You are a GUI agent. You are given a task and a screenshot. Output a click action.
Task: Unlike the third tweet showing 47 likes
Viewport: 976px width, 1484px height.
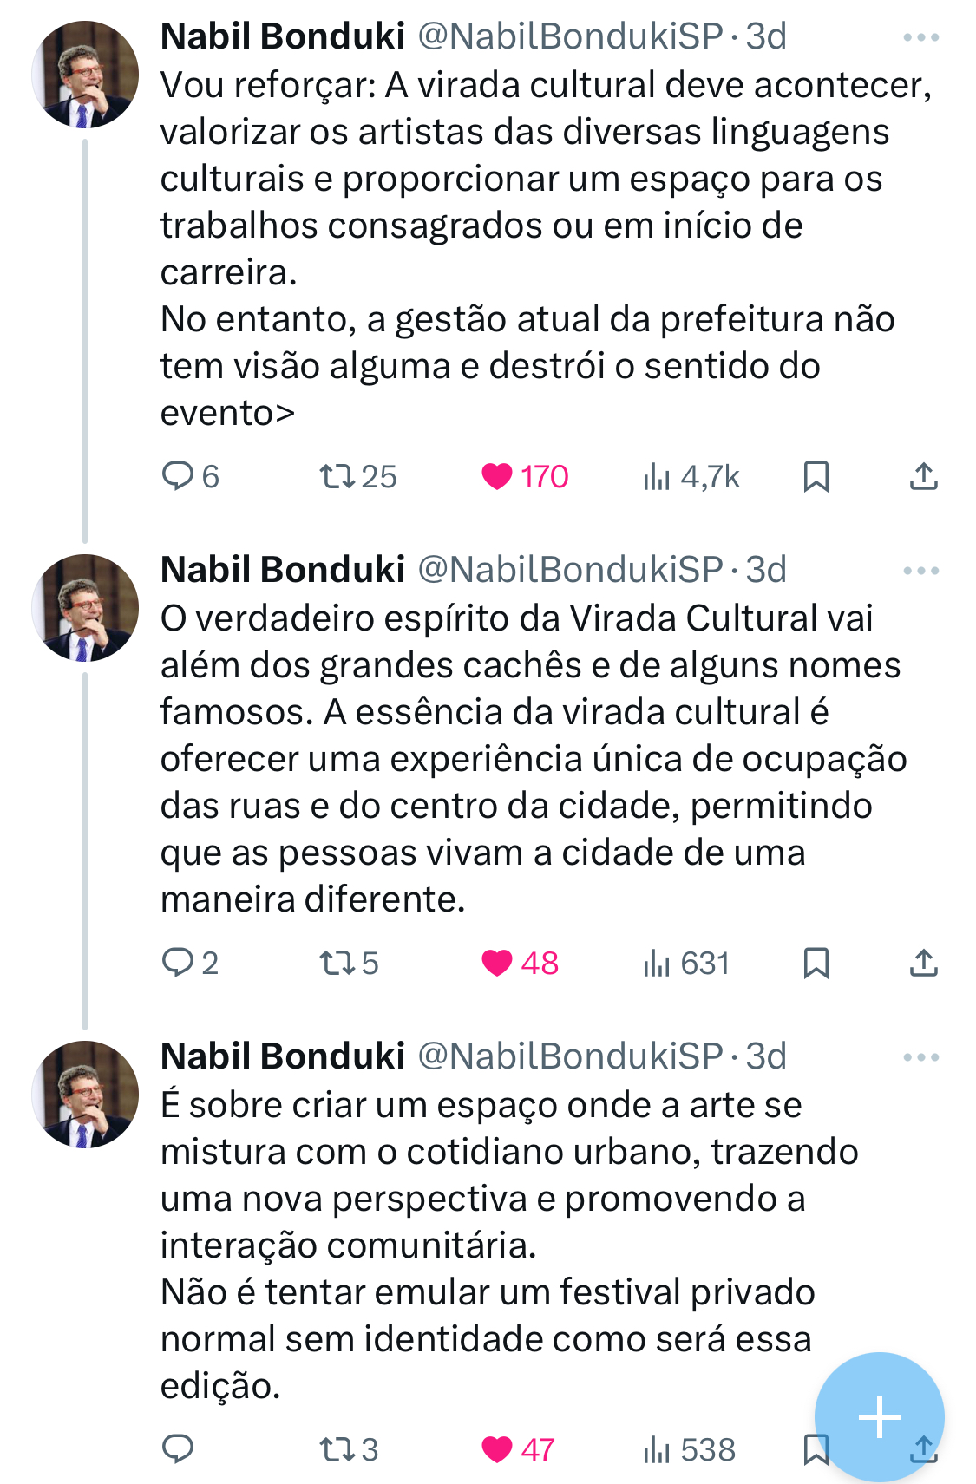(x=499, y=1448)
